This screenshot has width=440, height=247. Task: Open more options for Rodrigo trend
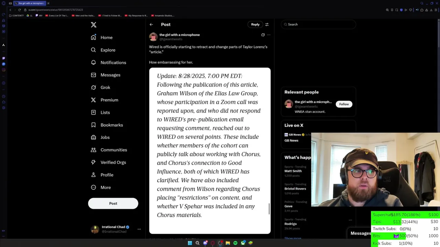pos(350,220)
